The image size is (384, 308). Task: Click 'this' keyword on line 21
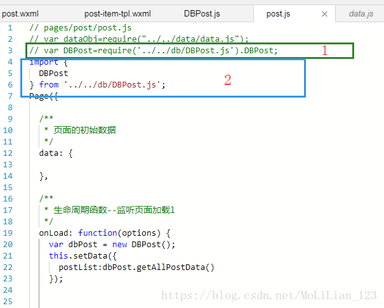pos(58,255)
